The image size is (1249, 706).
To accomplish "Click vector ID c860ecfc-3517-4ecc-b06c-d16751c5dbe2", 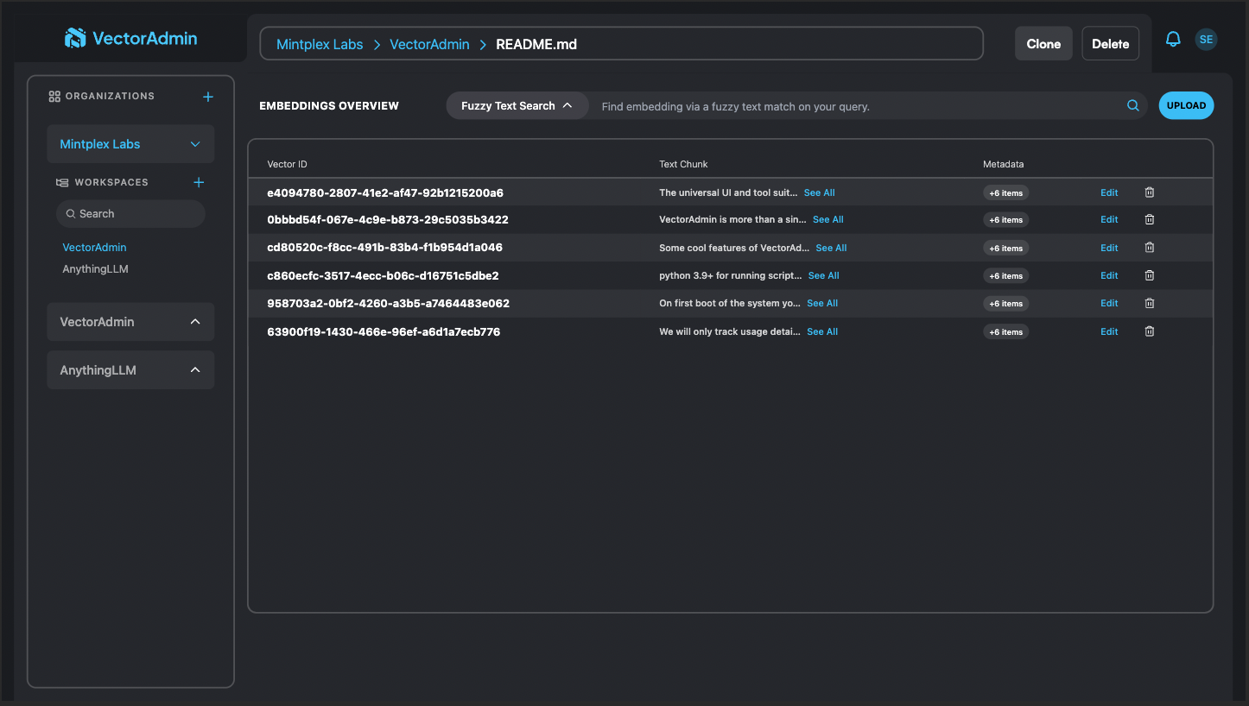I will pos(383,275).
